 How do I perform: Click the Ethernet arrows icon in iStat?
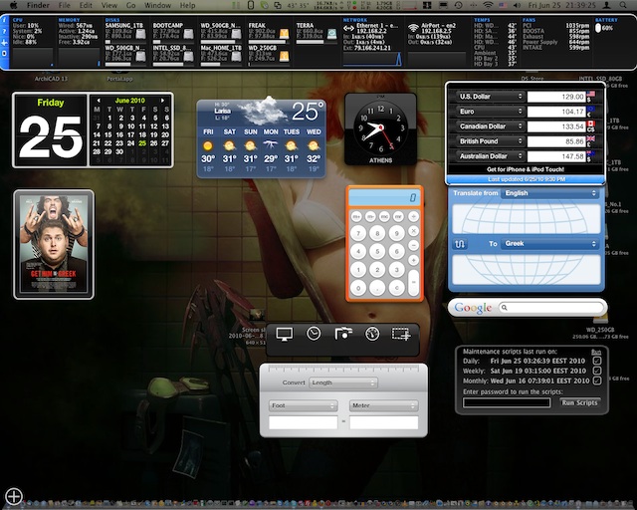tap(348, 28)
